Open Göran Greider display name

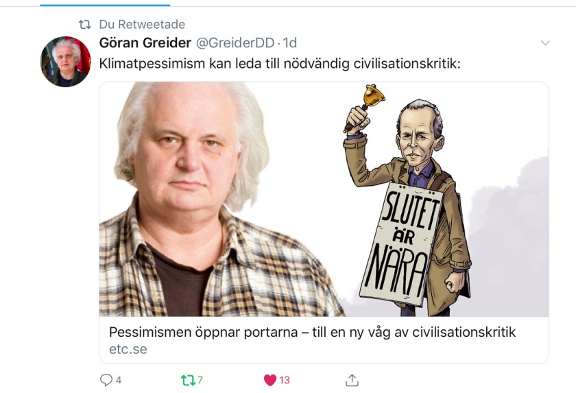(145, 43)
